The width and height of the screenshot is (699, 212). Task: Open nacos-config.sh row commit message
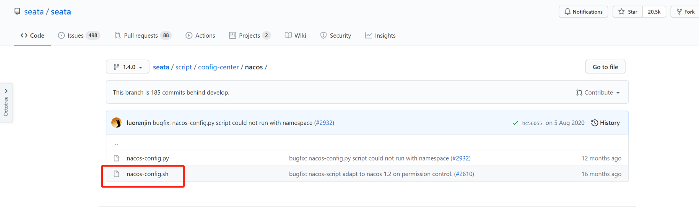371,174
